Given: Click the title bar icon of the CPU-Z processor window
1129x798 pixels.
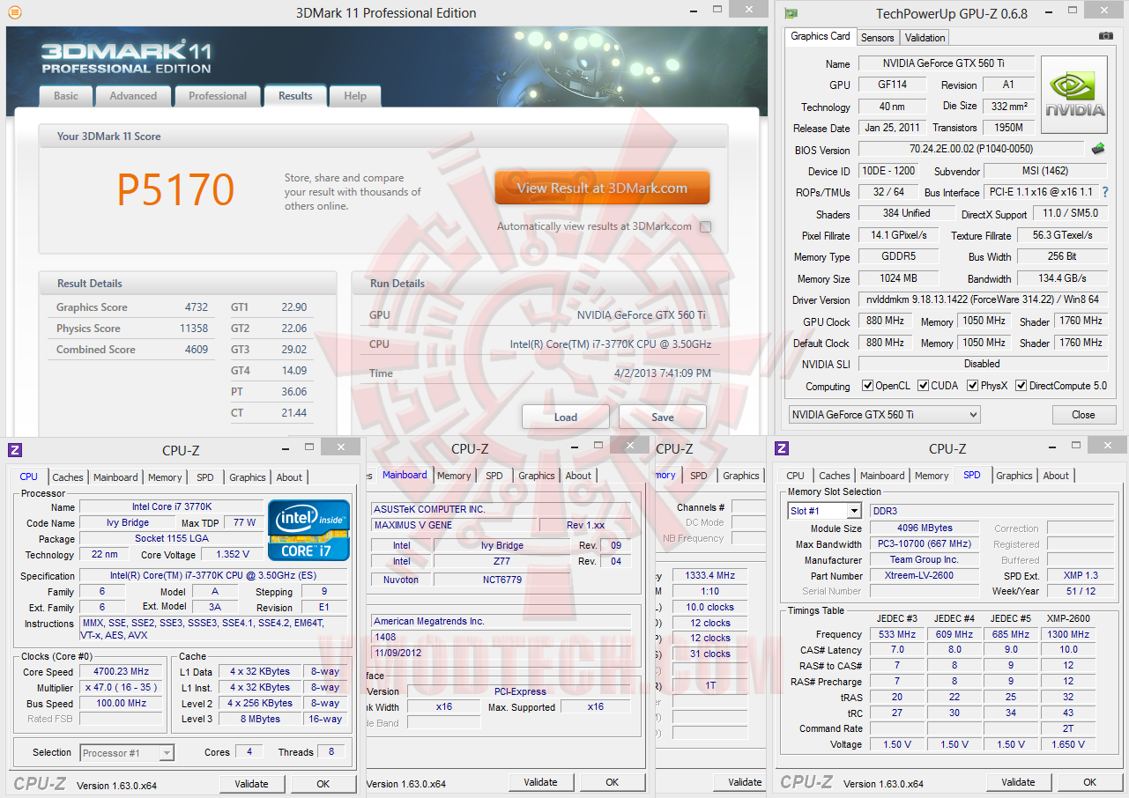Looking at the screenshot, I should (x=15, y=450).
